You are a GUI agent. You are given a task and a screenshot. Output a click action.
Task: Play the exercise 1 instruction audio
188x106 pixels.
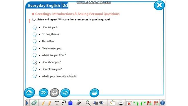pos(34,20)
